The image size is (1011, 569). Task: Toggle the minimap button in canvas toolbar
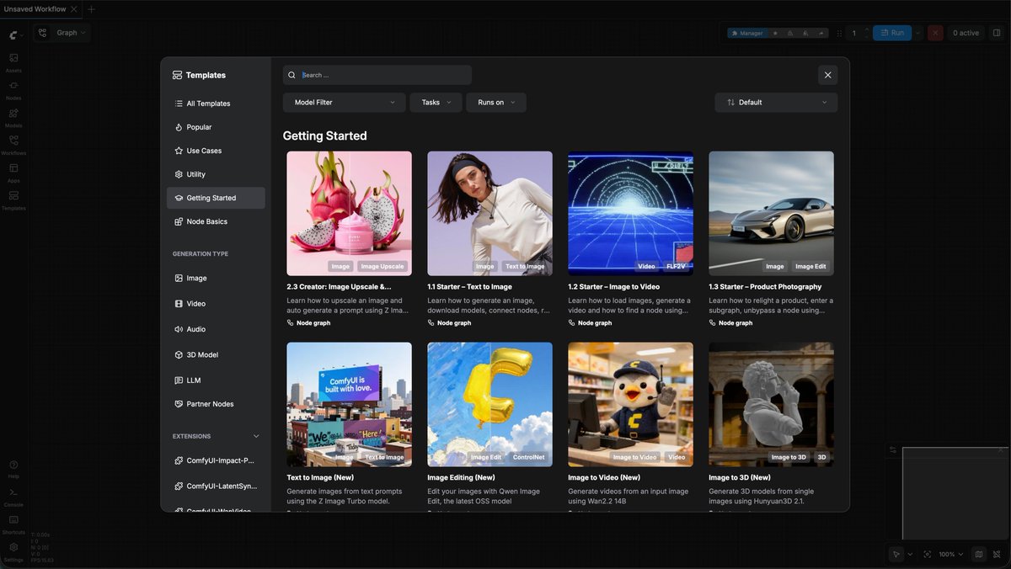pyautogui.click(x=979, y=554)
